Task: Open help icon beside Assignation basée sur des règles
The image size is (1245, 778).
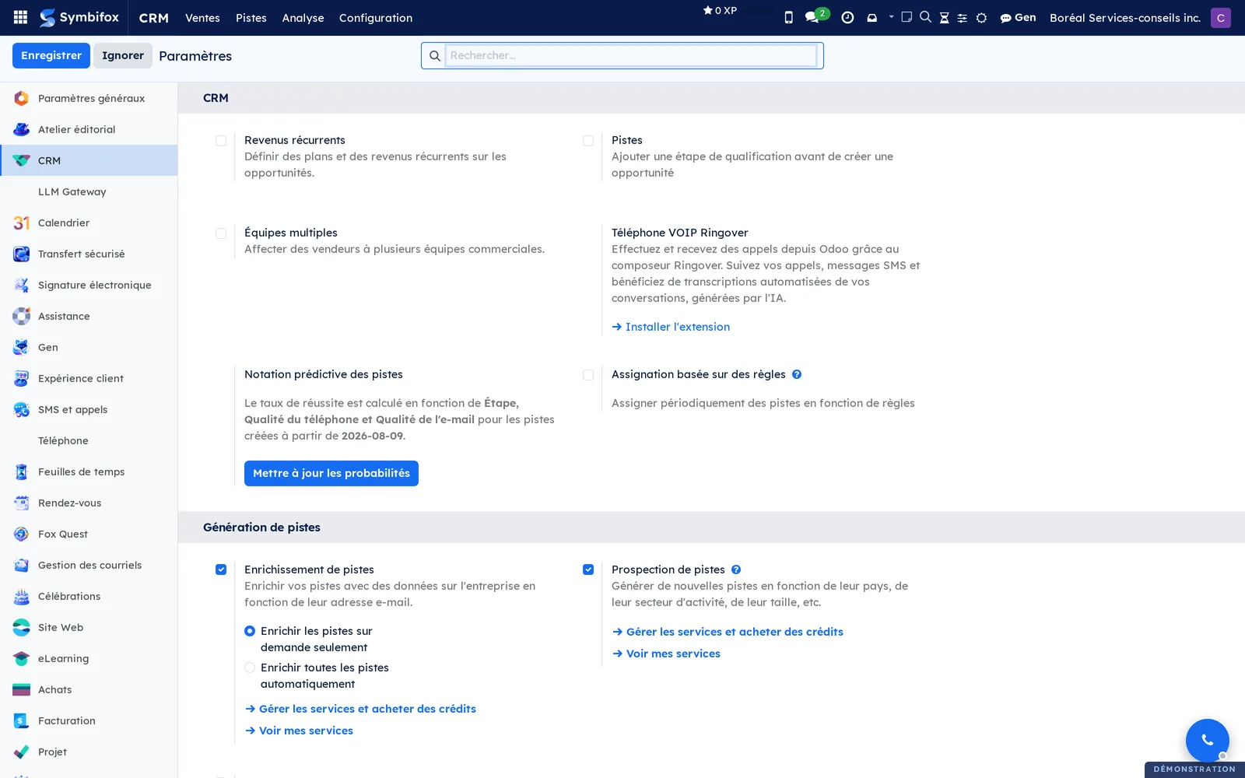Action: click(x=797, y=374)
